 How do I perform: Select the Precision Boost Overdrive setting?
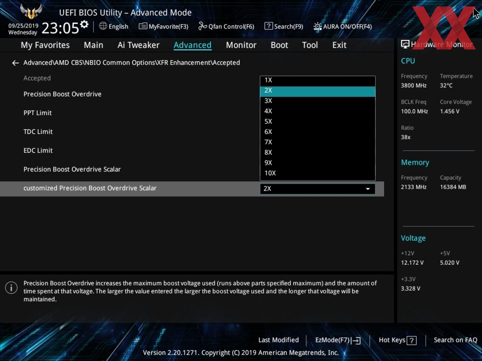click(62, 94)
